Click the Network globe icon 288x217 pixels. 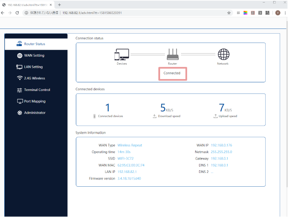pyautogui.click(x=224, y=54)
